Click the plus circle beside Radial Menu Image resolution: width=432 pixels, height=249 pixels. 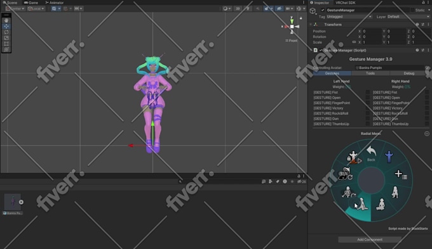click(427, 134)
